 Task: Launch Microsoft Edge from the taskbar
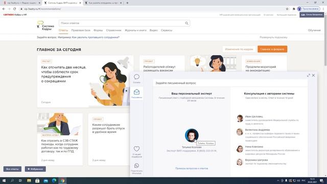54,180
